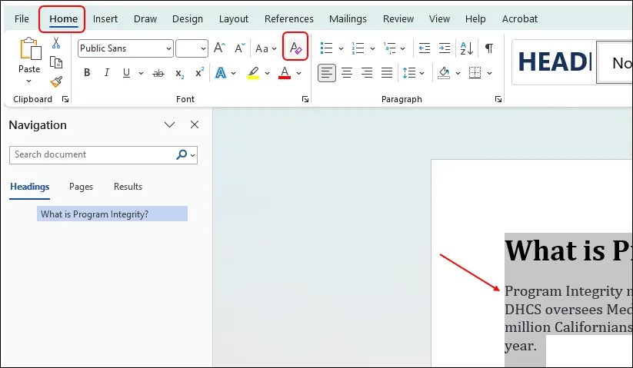The width and height of the screenshot is (633, 368).
Task: Switch to the Design tab
Action: pos(188,19)
